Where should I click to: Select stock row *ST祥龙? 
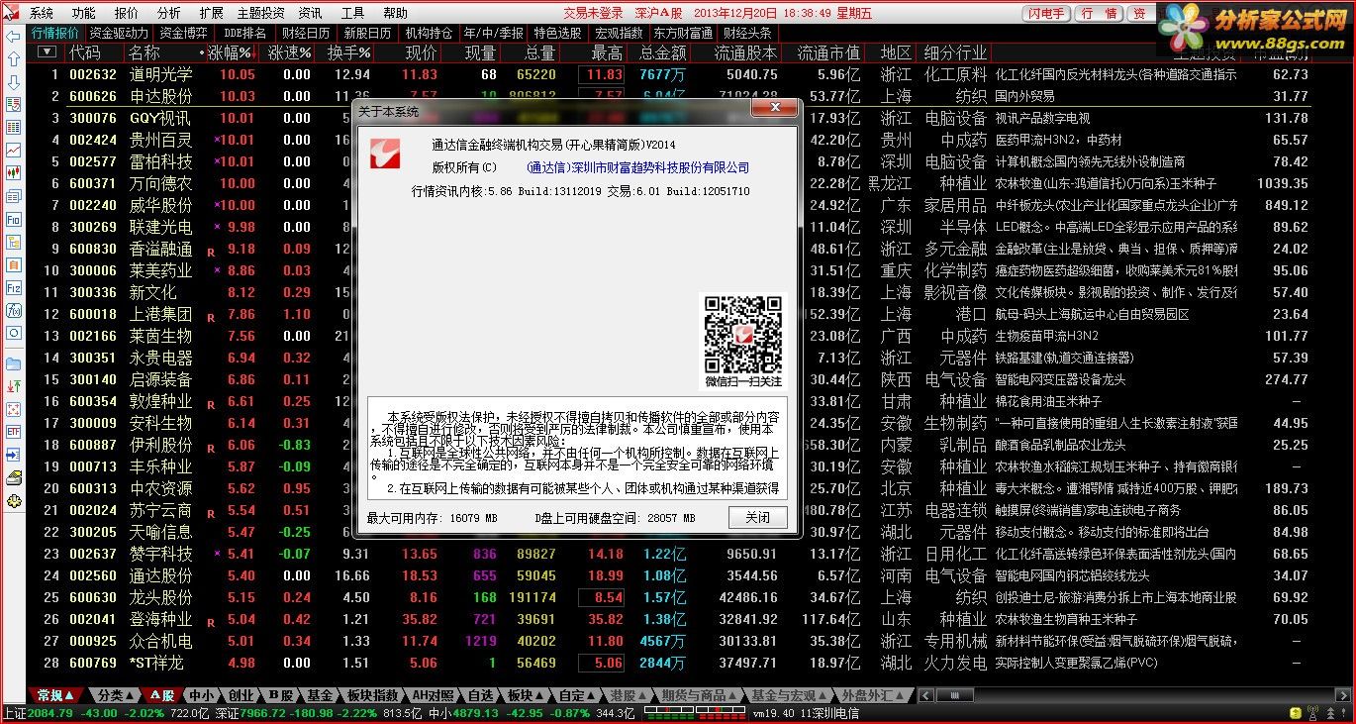pos(668,663)
